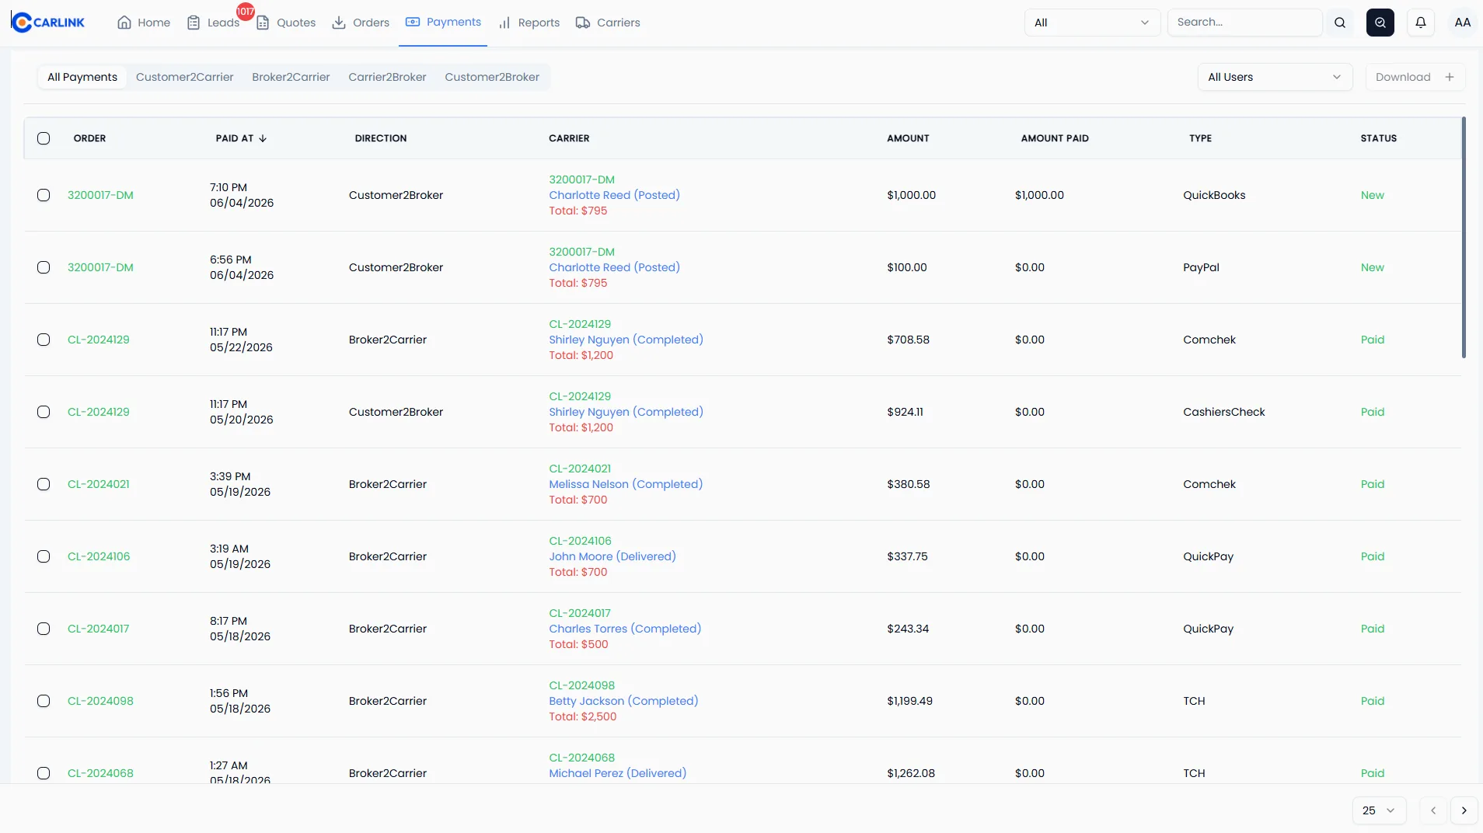1483x833 pixels.
Task: Switch to the Customer2Carrier tab
Action: click(184, 77)
